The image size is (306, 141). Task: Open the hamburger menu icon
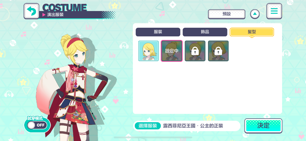click(x=274, y=11)
